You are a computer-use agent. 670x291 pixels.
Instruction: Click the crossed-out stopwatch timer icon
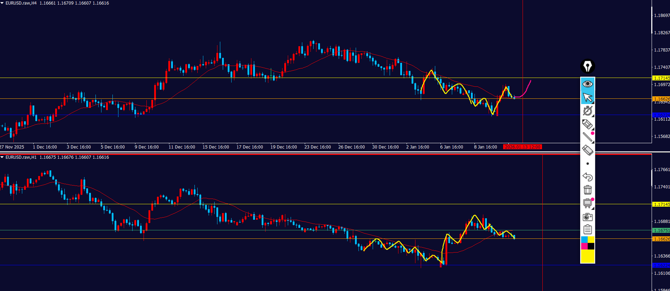click(x=588, y=111)
